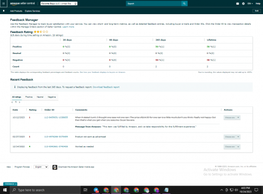Switch to the Negative tab
Viewport: 263px width, 194px height.
tap(52, 97)
